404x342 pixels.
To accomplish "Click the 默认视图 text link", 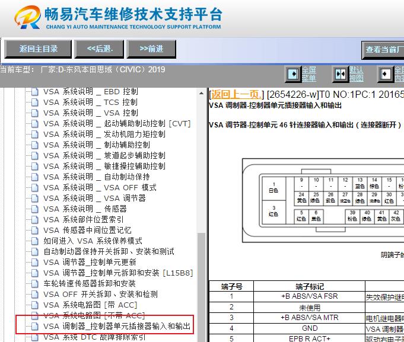I will (357, 74).
